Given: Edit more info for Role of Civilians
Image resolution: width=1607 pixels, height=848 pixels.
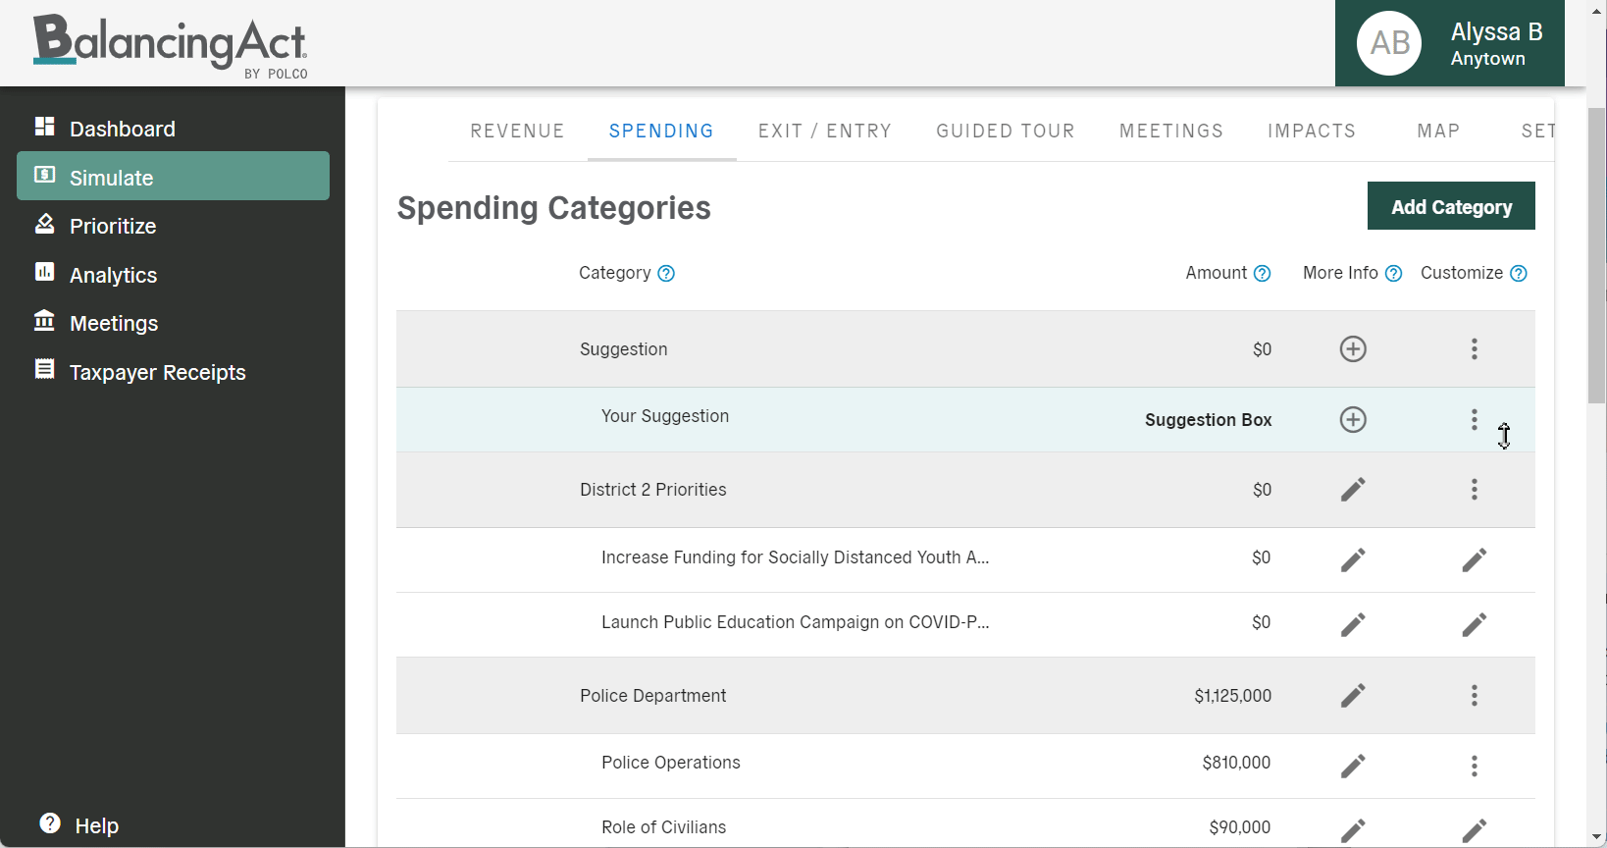Looking at the screenshot, I should 1353,830.
